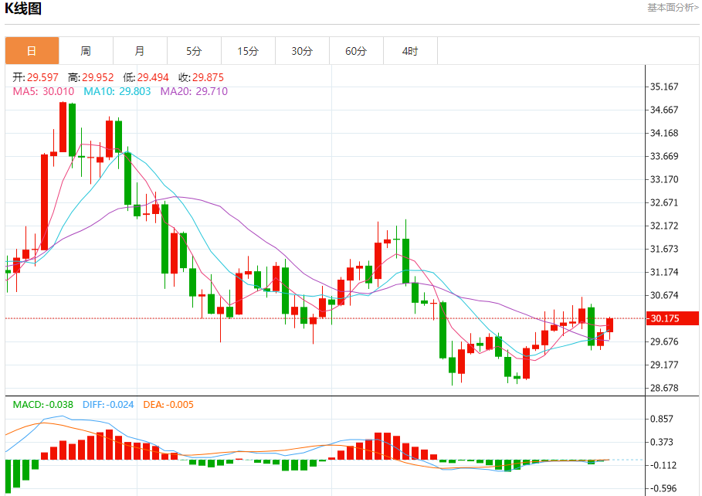Open the 基本面分析 link
Image resolution: width=702 pixels, height=496 pixels.
click(673, 8)
